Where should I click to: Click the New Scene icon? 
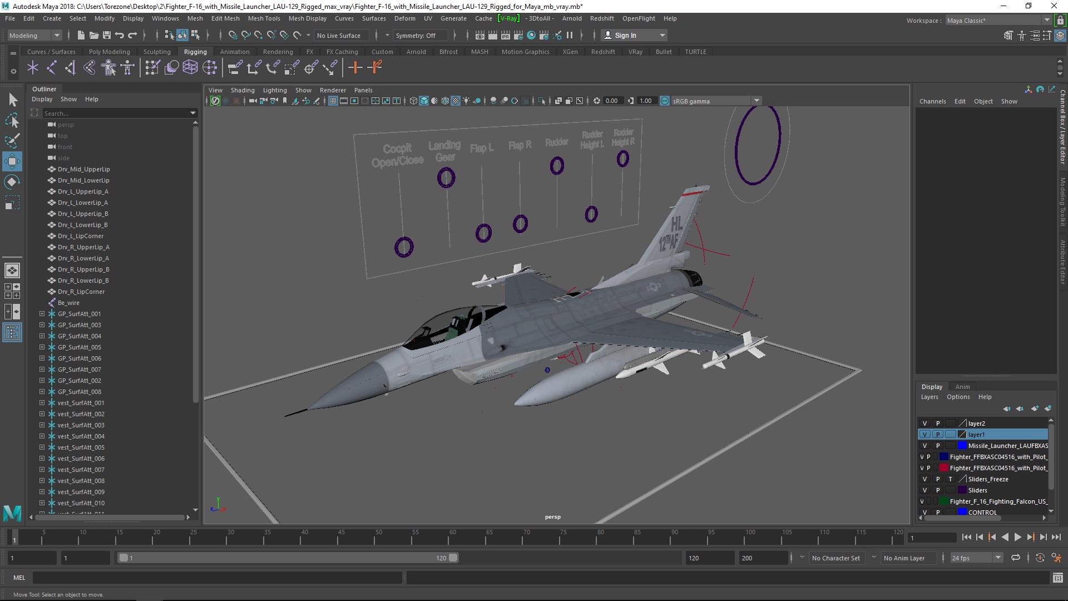pyautogui.click(x=81, y=35)
